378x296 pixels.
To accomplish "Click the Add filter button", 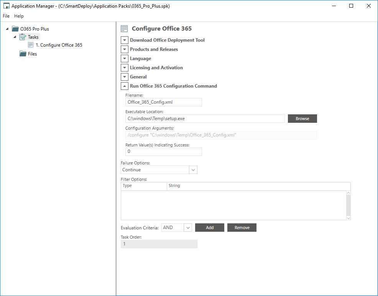I will [x=209, y=228].
